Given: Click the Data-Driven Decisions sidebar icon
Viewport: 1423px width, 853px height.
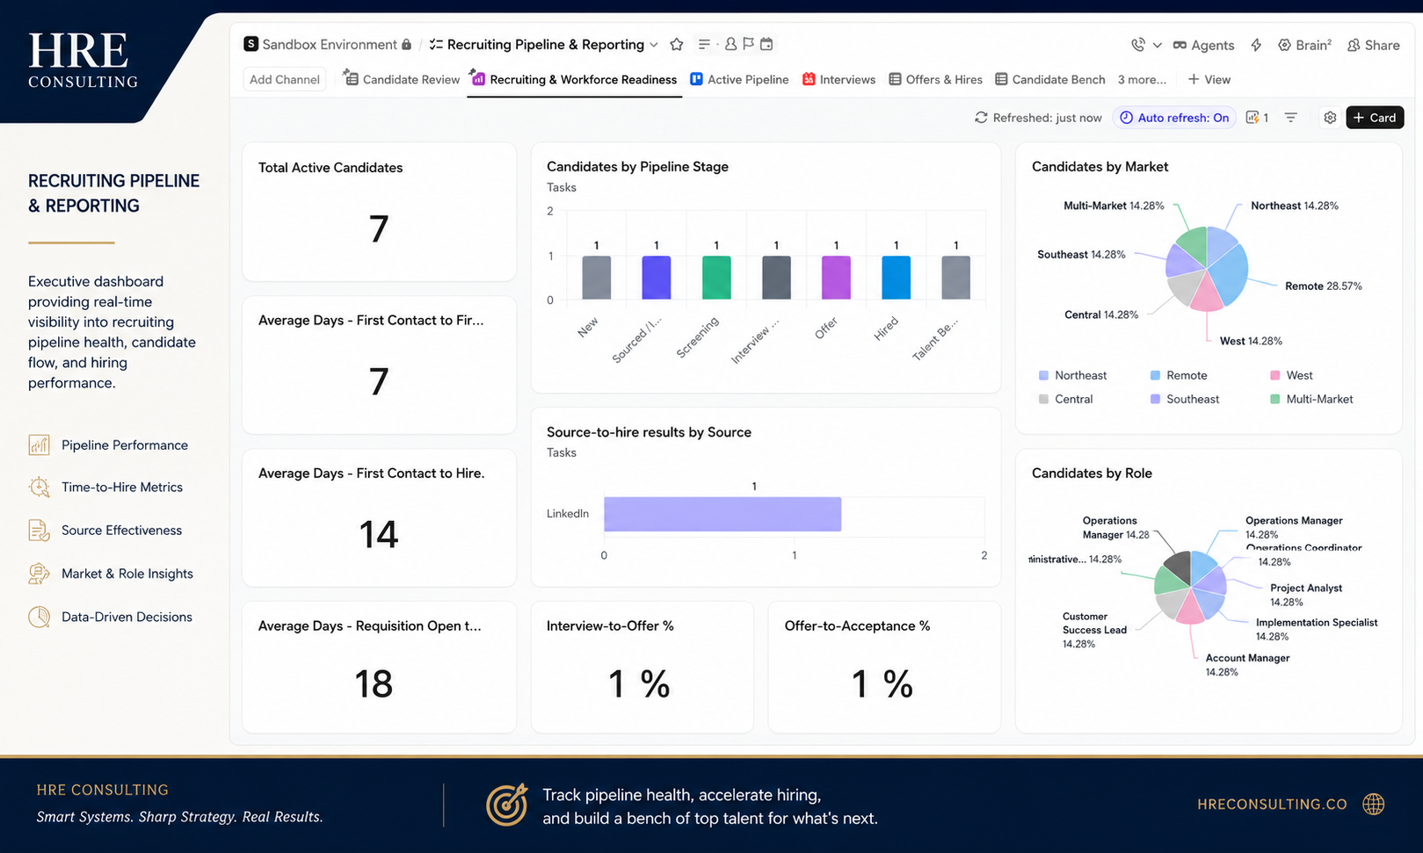Looking at the screenshot, I should (39, 617).
